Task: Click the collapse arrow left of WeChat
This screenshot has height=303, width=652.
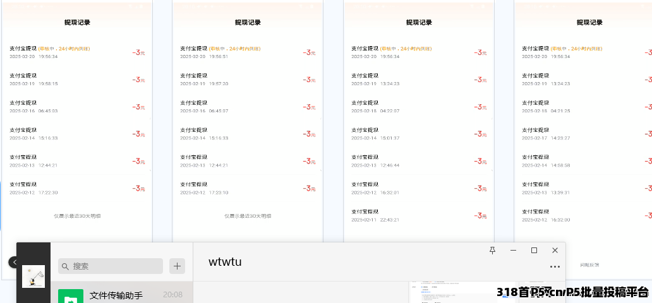Action: click(x=12, y=262)
